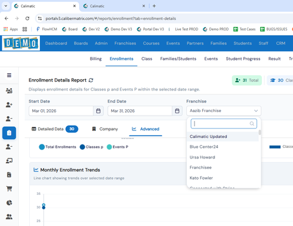
Task: Open the FlowHCM bookmark
Action: (46, 29)
